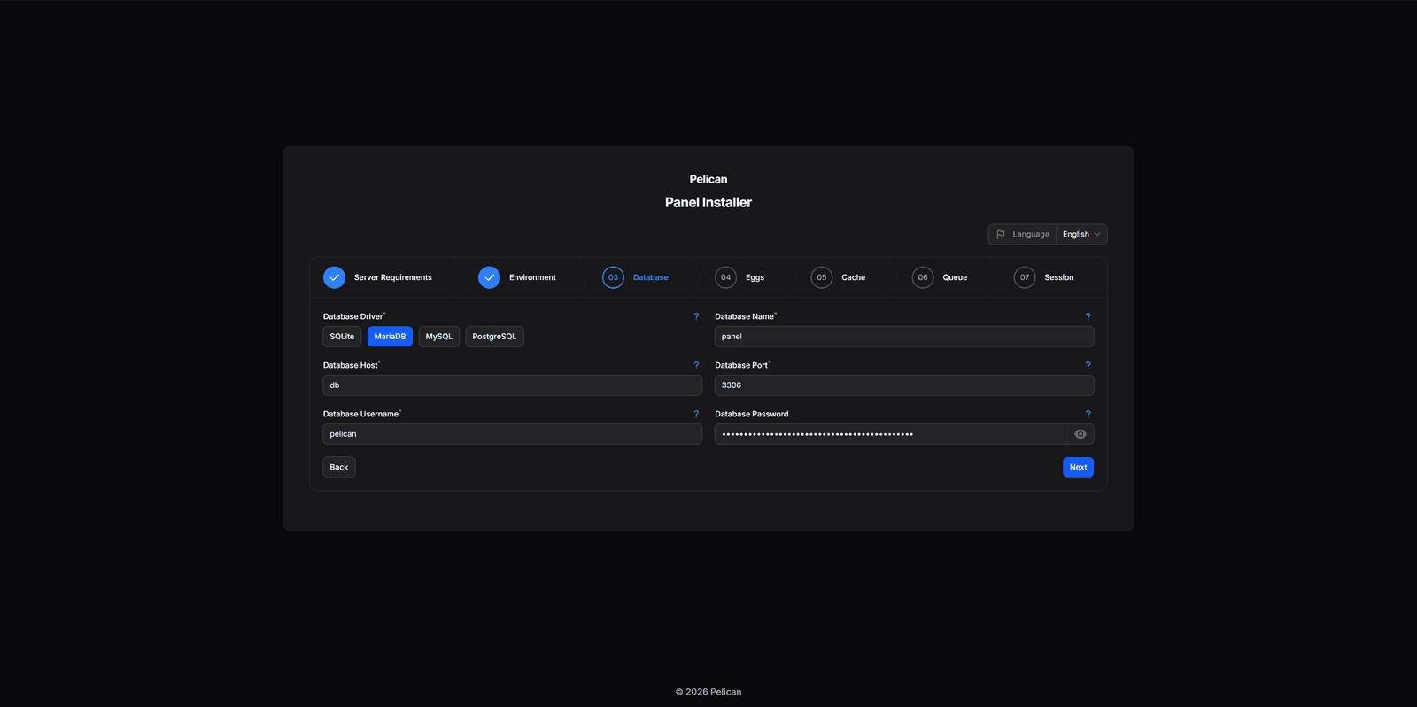Viewport: 1417px width, 707px height.
Task: Open the Database Port help question mark
Action: pos(1088,365)
